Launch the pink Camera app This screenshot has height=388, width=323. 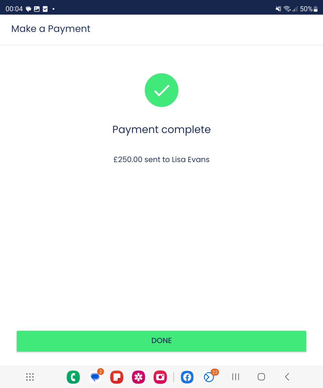pos(160,377)
